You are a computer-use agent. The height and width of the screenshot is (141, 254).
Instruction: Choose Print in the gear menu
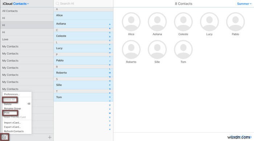[17, 113]
